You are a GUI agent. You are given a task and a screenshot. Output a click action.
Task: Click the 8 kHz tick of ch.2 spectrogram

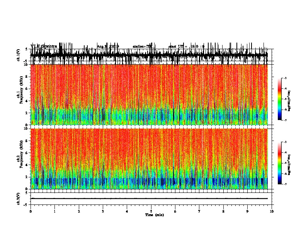coord(27,141)
